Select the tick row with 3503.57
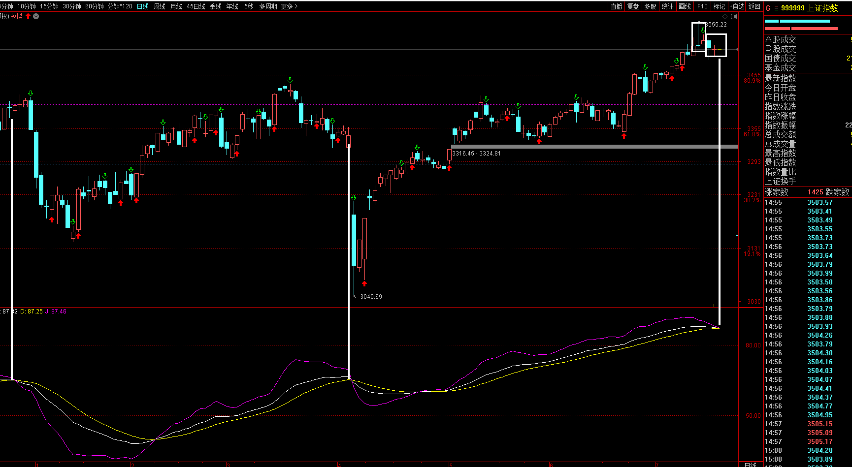This screenshot has width=852, height=467. [808, 202]
